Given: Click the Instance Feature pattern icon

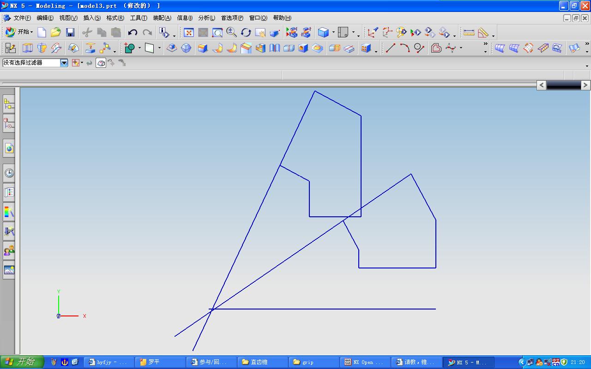Looking at the screenshot, I should tap(366, 48).
